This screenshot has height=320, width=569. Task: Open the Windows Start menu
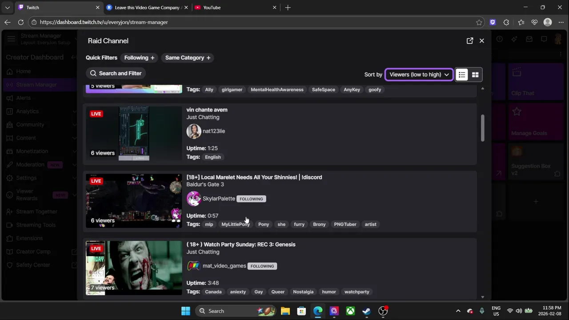[186, 311]
